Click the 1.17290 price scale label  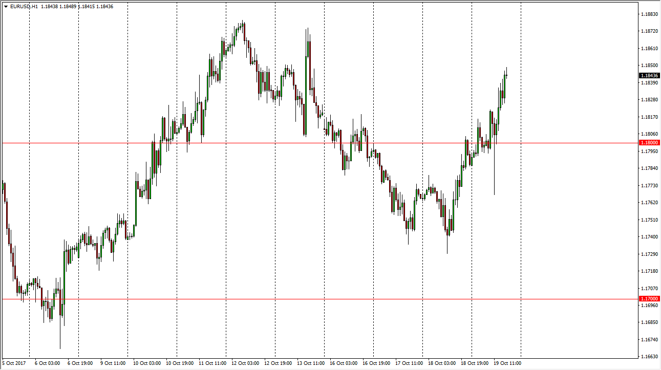[649, 254]
